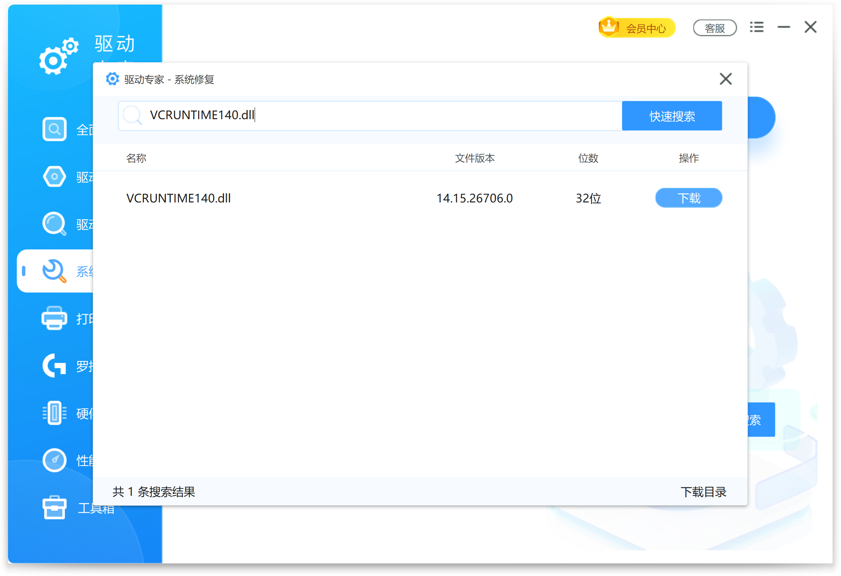Click the 文件版本 column header
The image size is (841, 576).
click(x=475, y=158)
